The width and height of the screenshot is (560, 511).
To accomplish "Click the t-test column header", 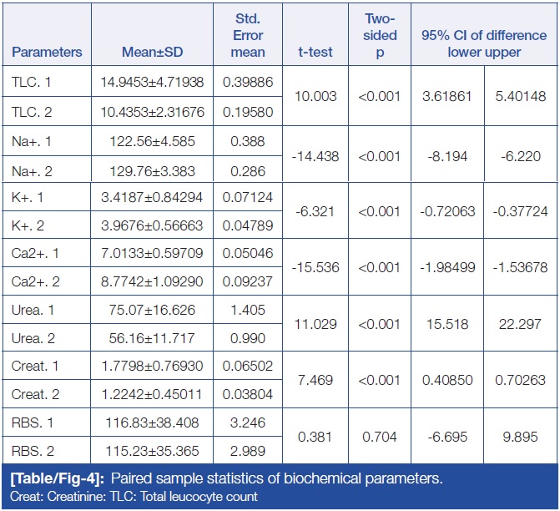I will 315,52.
